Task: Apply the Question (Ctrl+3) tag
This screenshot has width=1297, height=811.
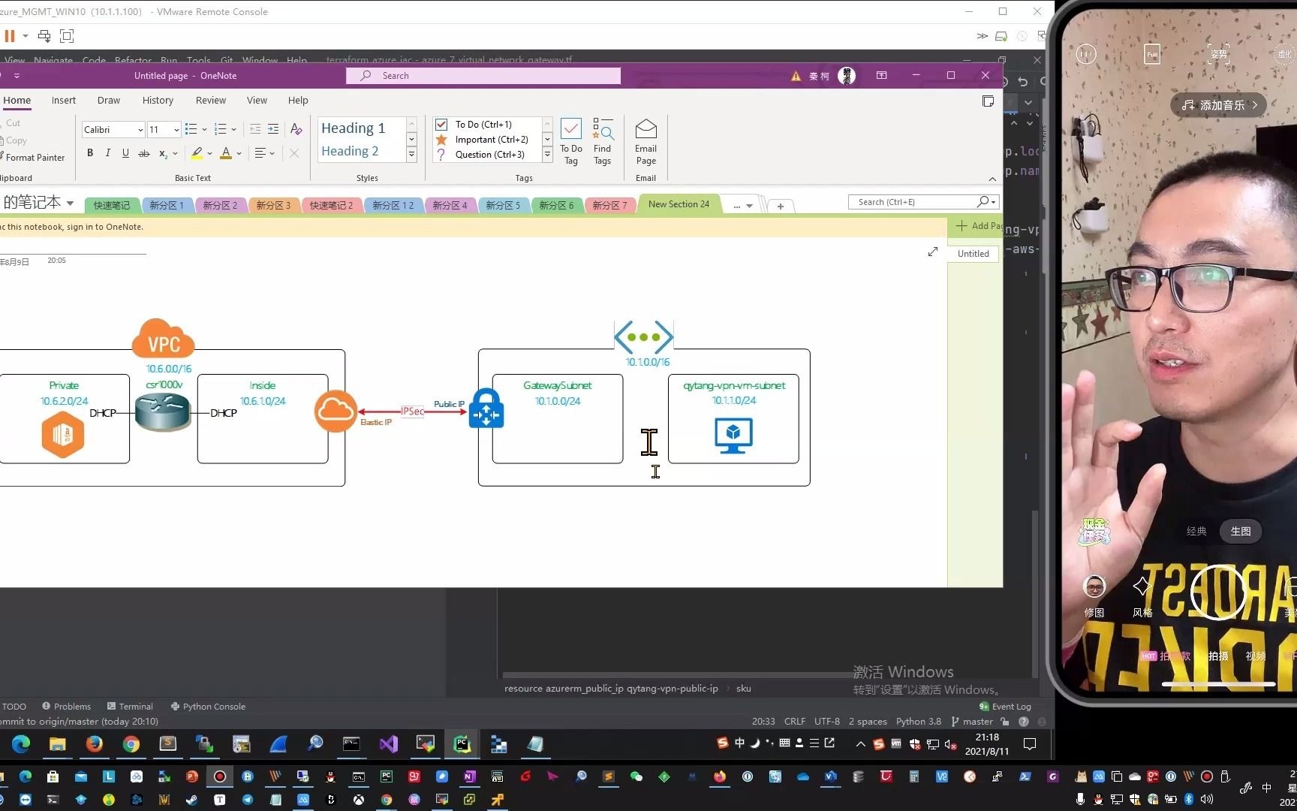Action: (x=483, y=155)
